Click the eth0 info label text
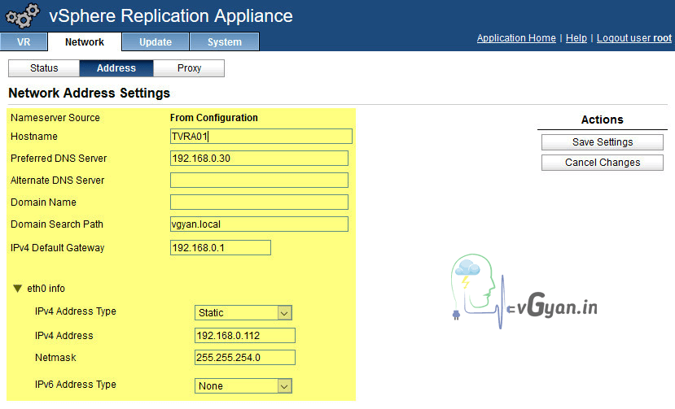Image resolution: width=675 pixels, height=409 pixels. [x=46, y=289]
